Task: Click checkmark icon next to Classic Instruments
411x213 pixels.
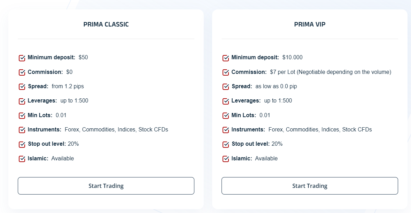Action: click(22, 130)
